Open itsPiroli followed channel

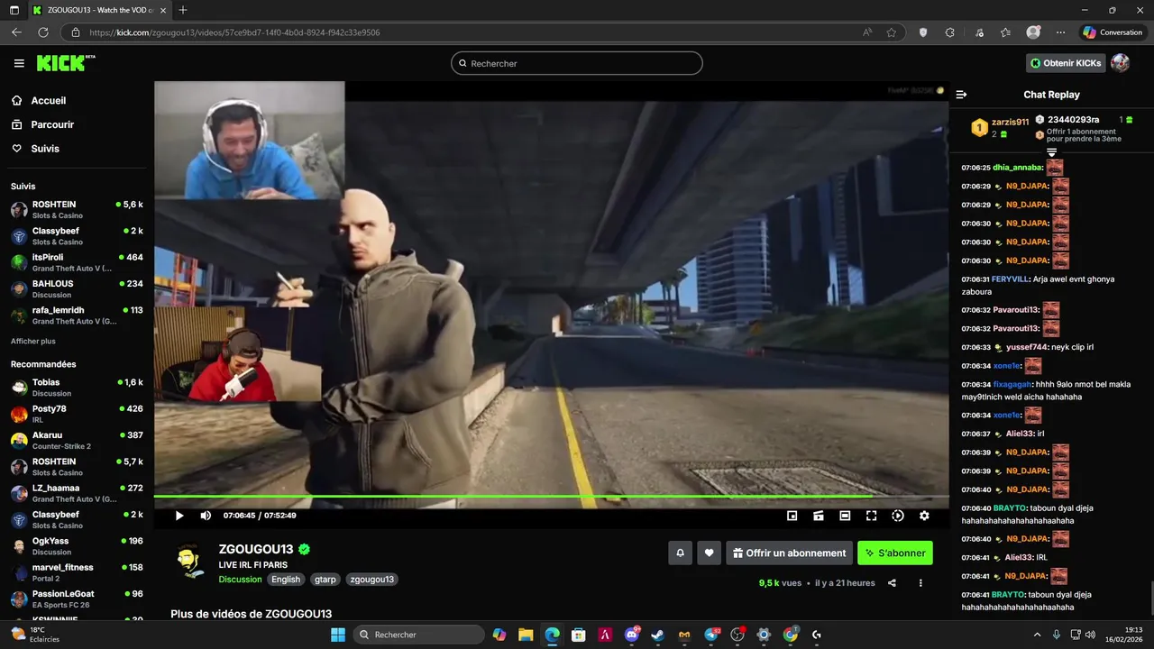77,262
